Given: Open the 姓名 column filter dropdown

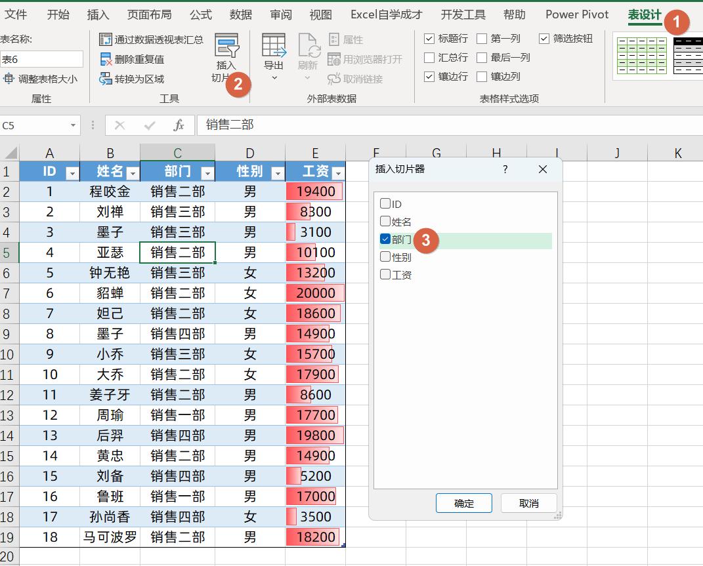Looking at the screenshot, I should [x=134, y=171].
